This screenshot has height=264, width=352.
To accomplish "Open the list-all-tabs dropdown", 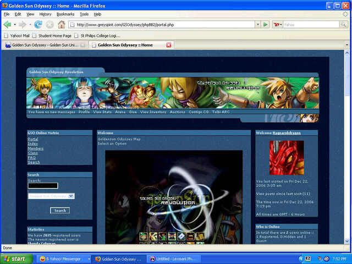I will coord(347,45).
